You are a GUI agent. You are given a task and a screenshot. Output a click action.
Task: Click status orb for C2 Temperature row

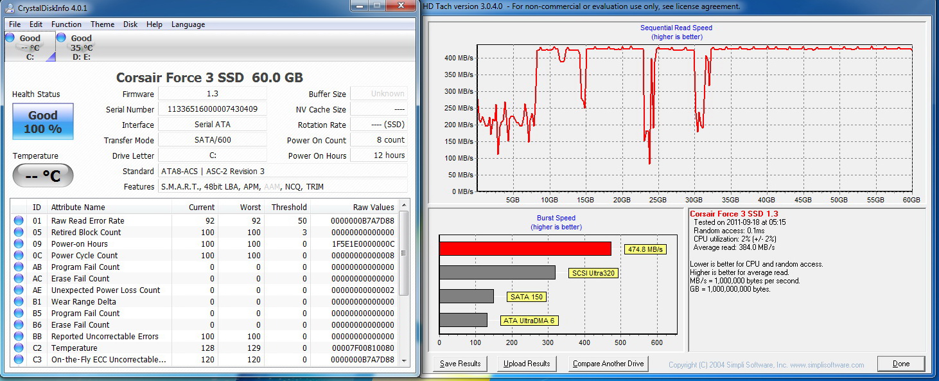pyautogui.click(x=19, y=348)
